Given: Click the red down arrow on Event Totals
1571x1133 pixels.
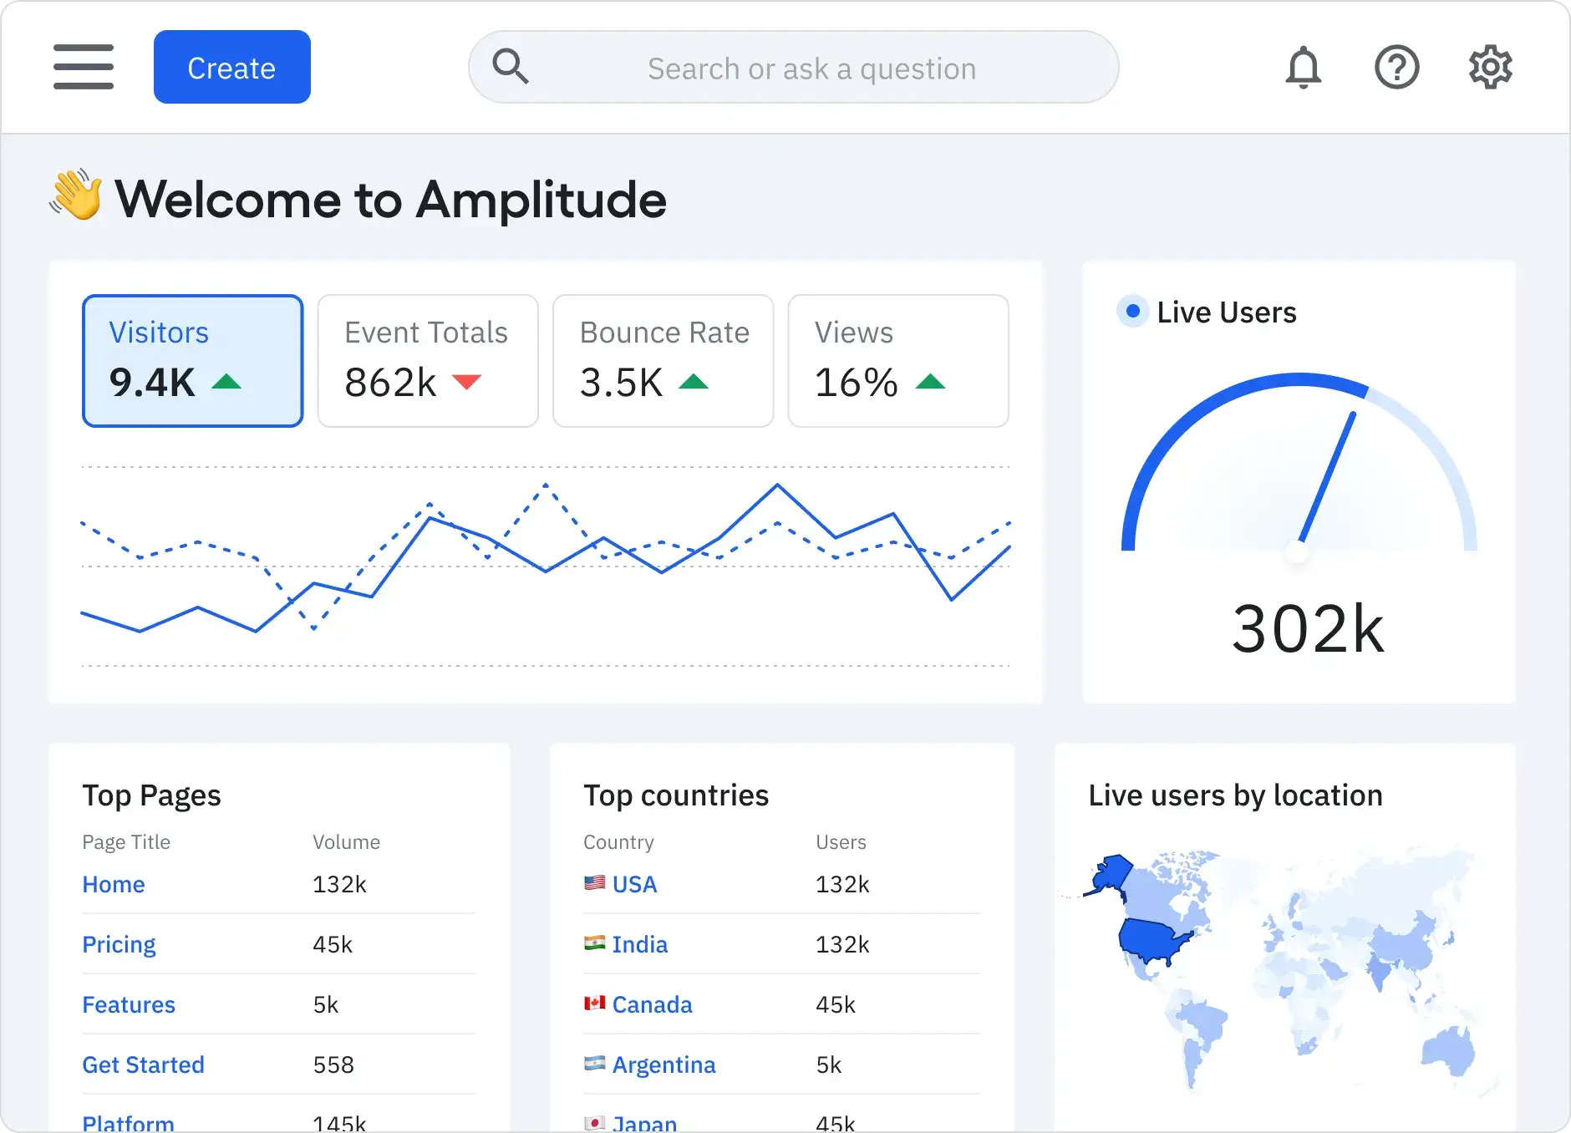Looking at the screenshot, I should (465, 383).
